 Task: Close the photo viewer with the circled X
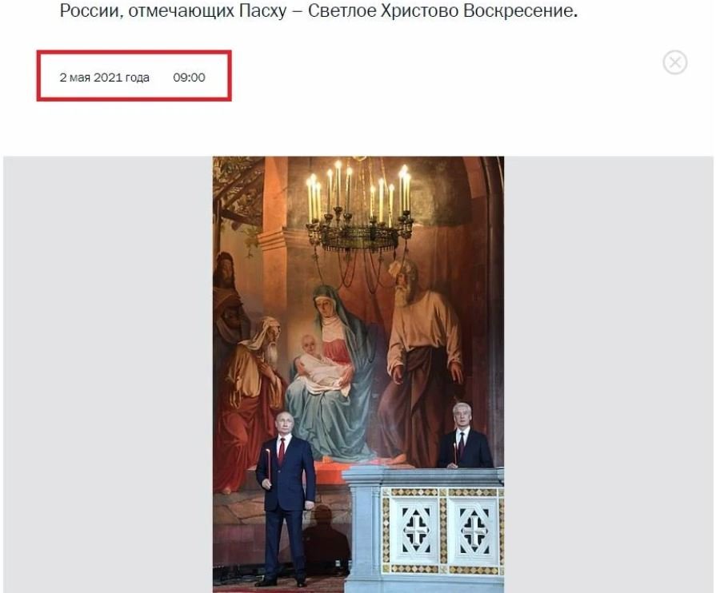tap(675, 62)
